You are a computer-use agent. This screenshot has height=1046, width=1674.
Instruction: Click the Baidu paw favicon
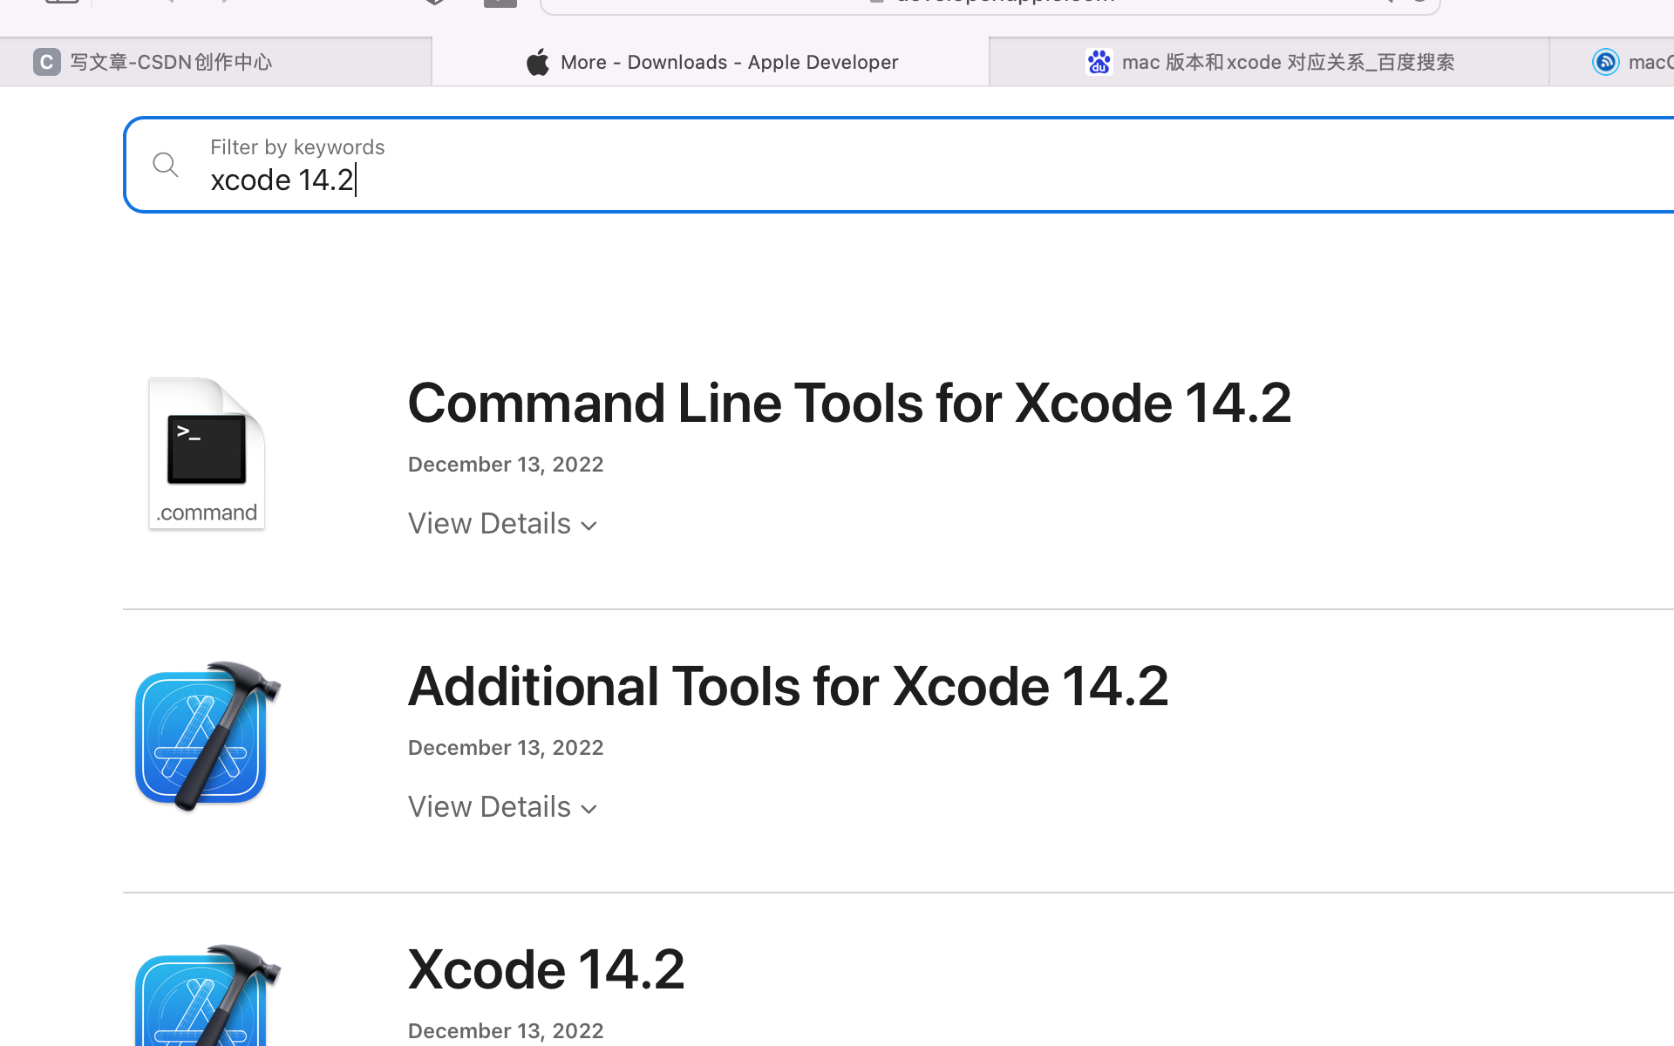[1099, 62]
